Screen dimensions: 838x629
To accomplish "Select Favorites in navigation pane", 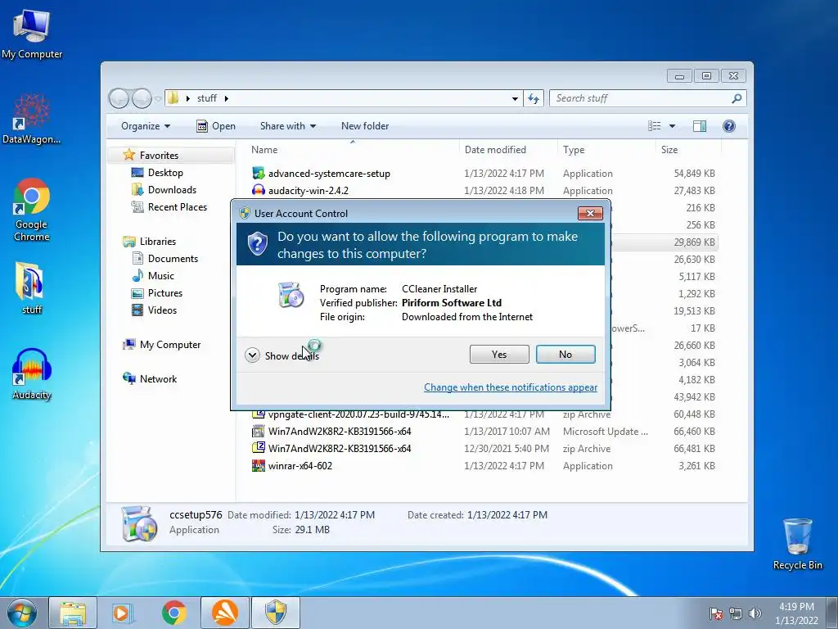I will [159, 155].
